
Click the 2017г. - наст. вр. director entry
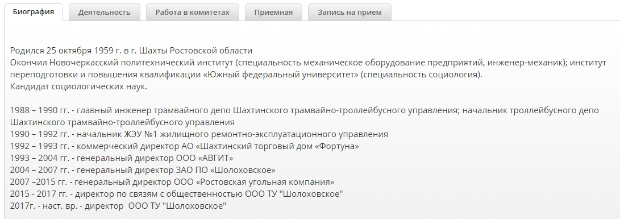118,206
